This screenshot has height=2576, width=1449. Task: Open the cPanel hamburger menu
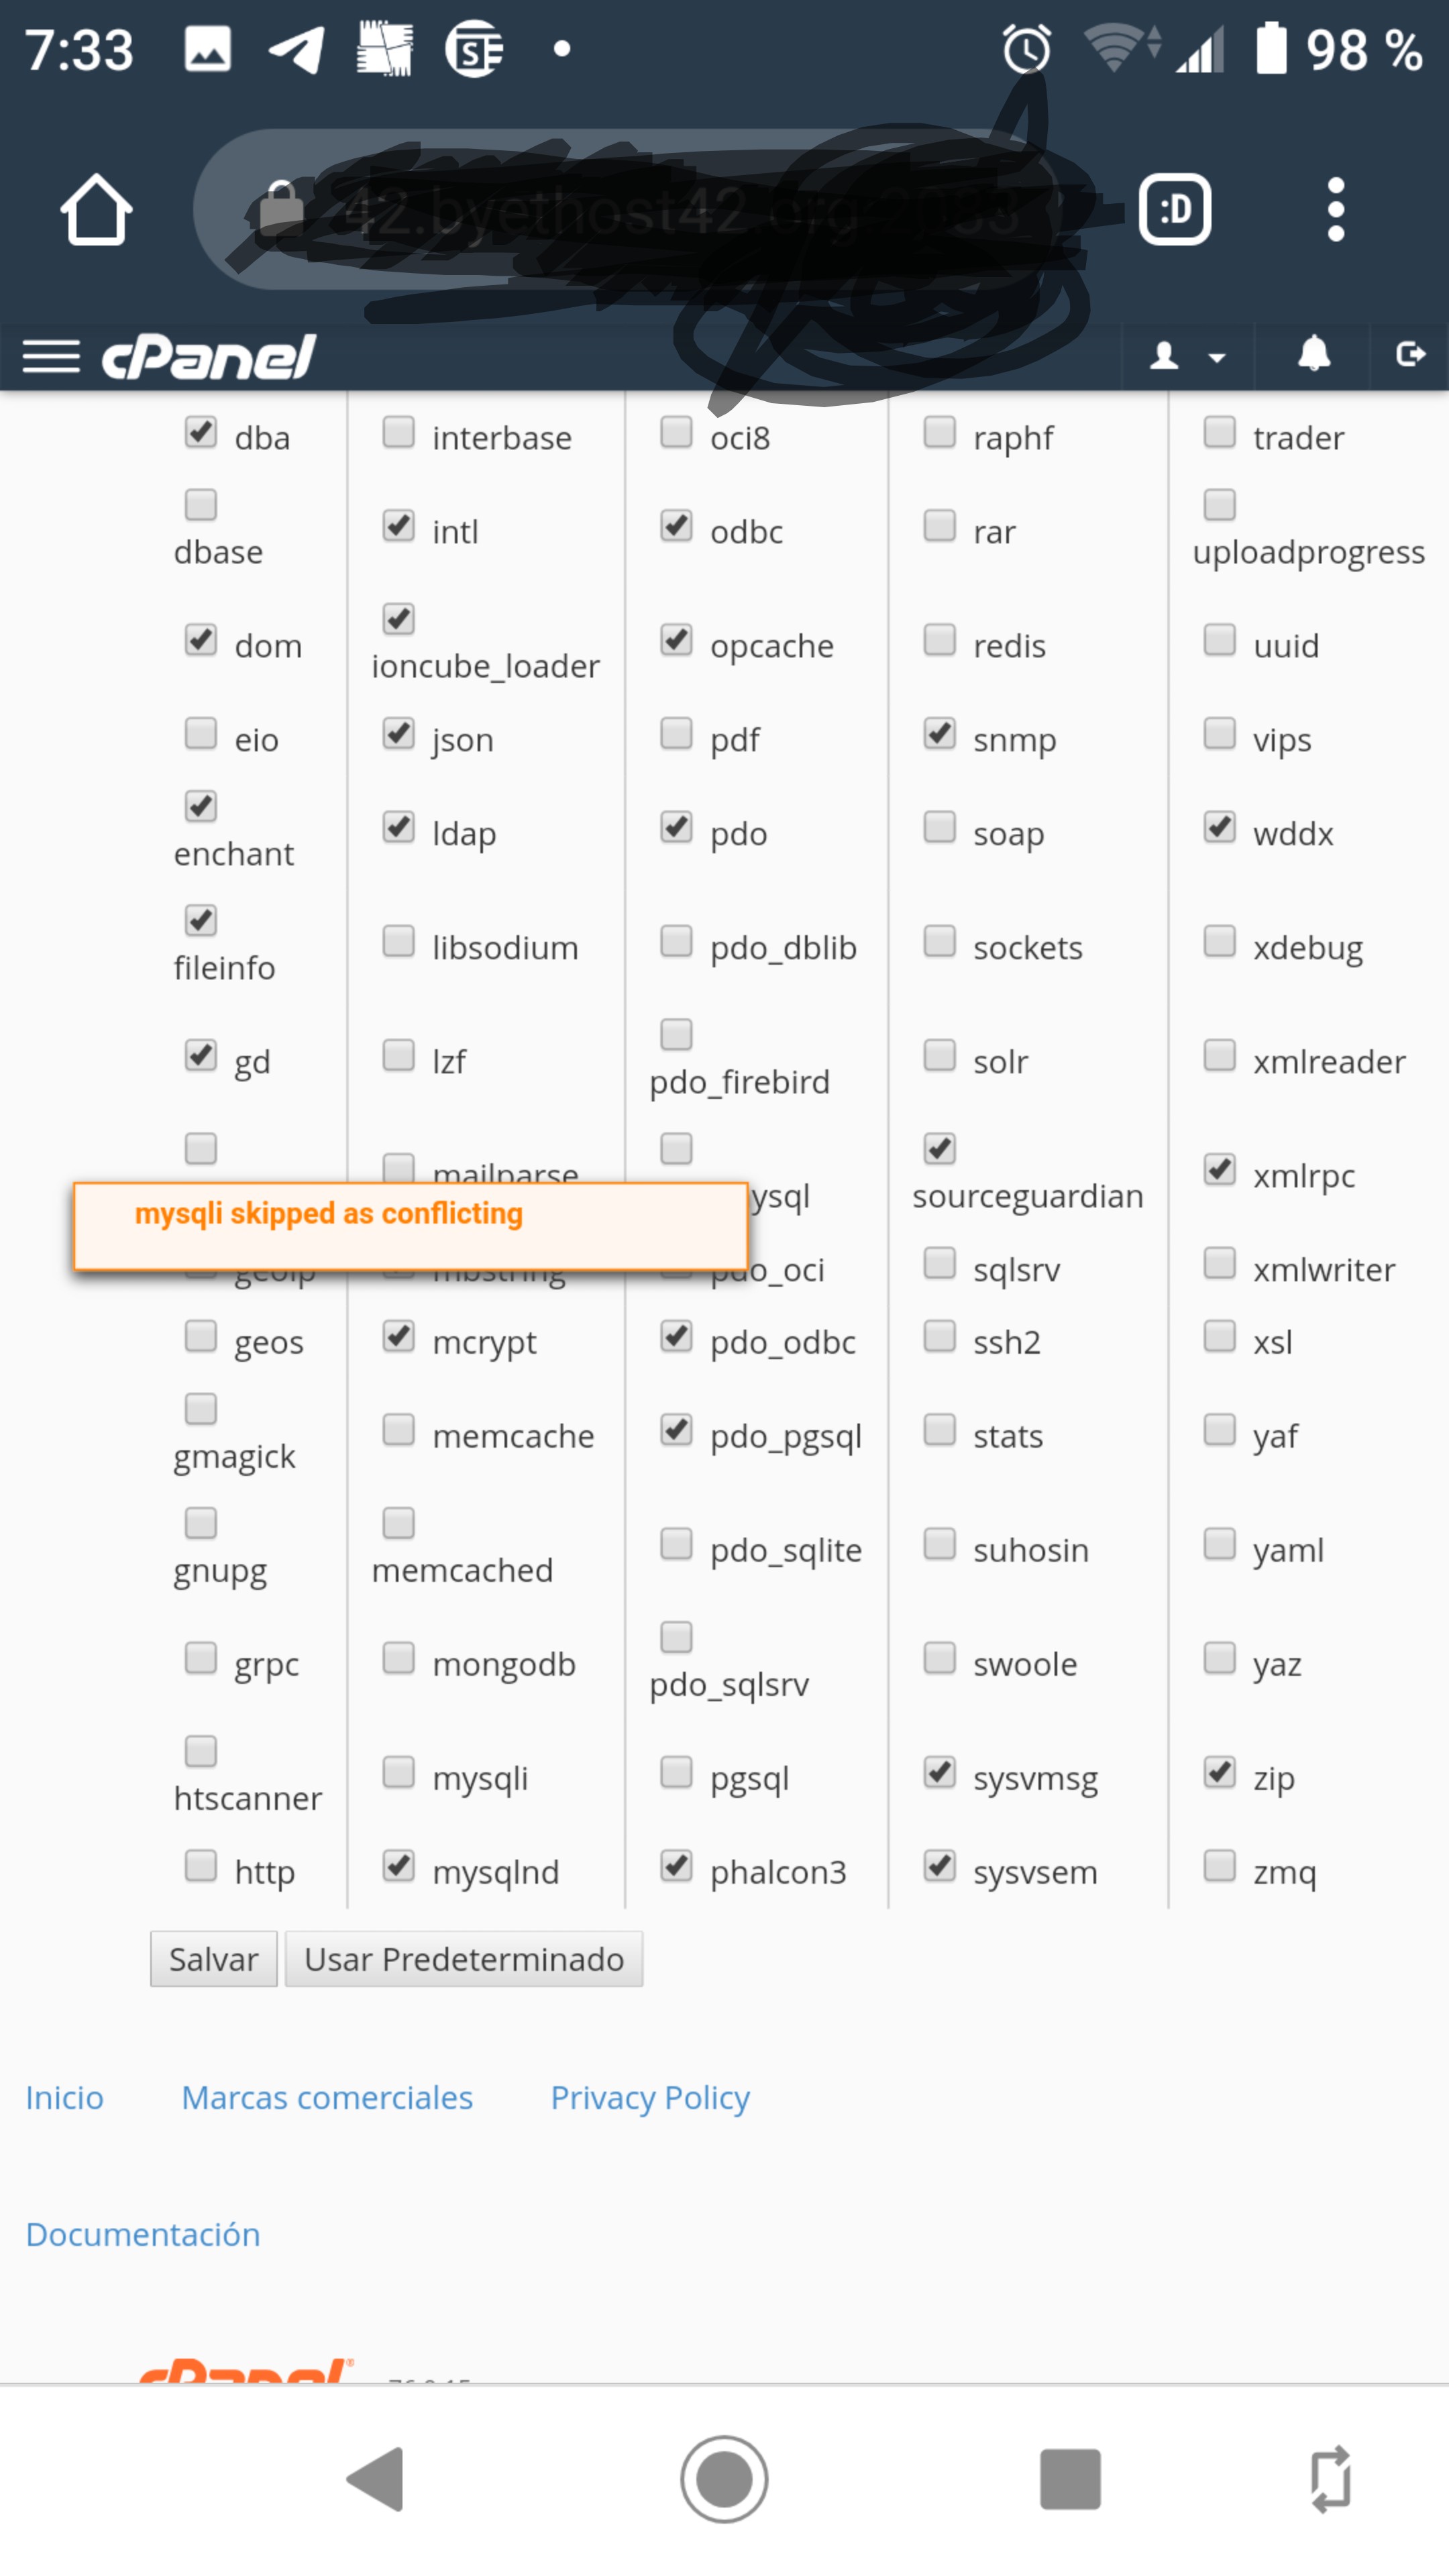51,356
